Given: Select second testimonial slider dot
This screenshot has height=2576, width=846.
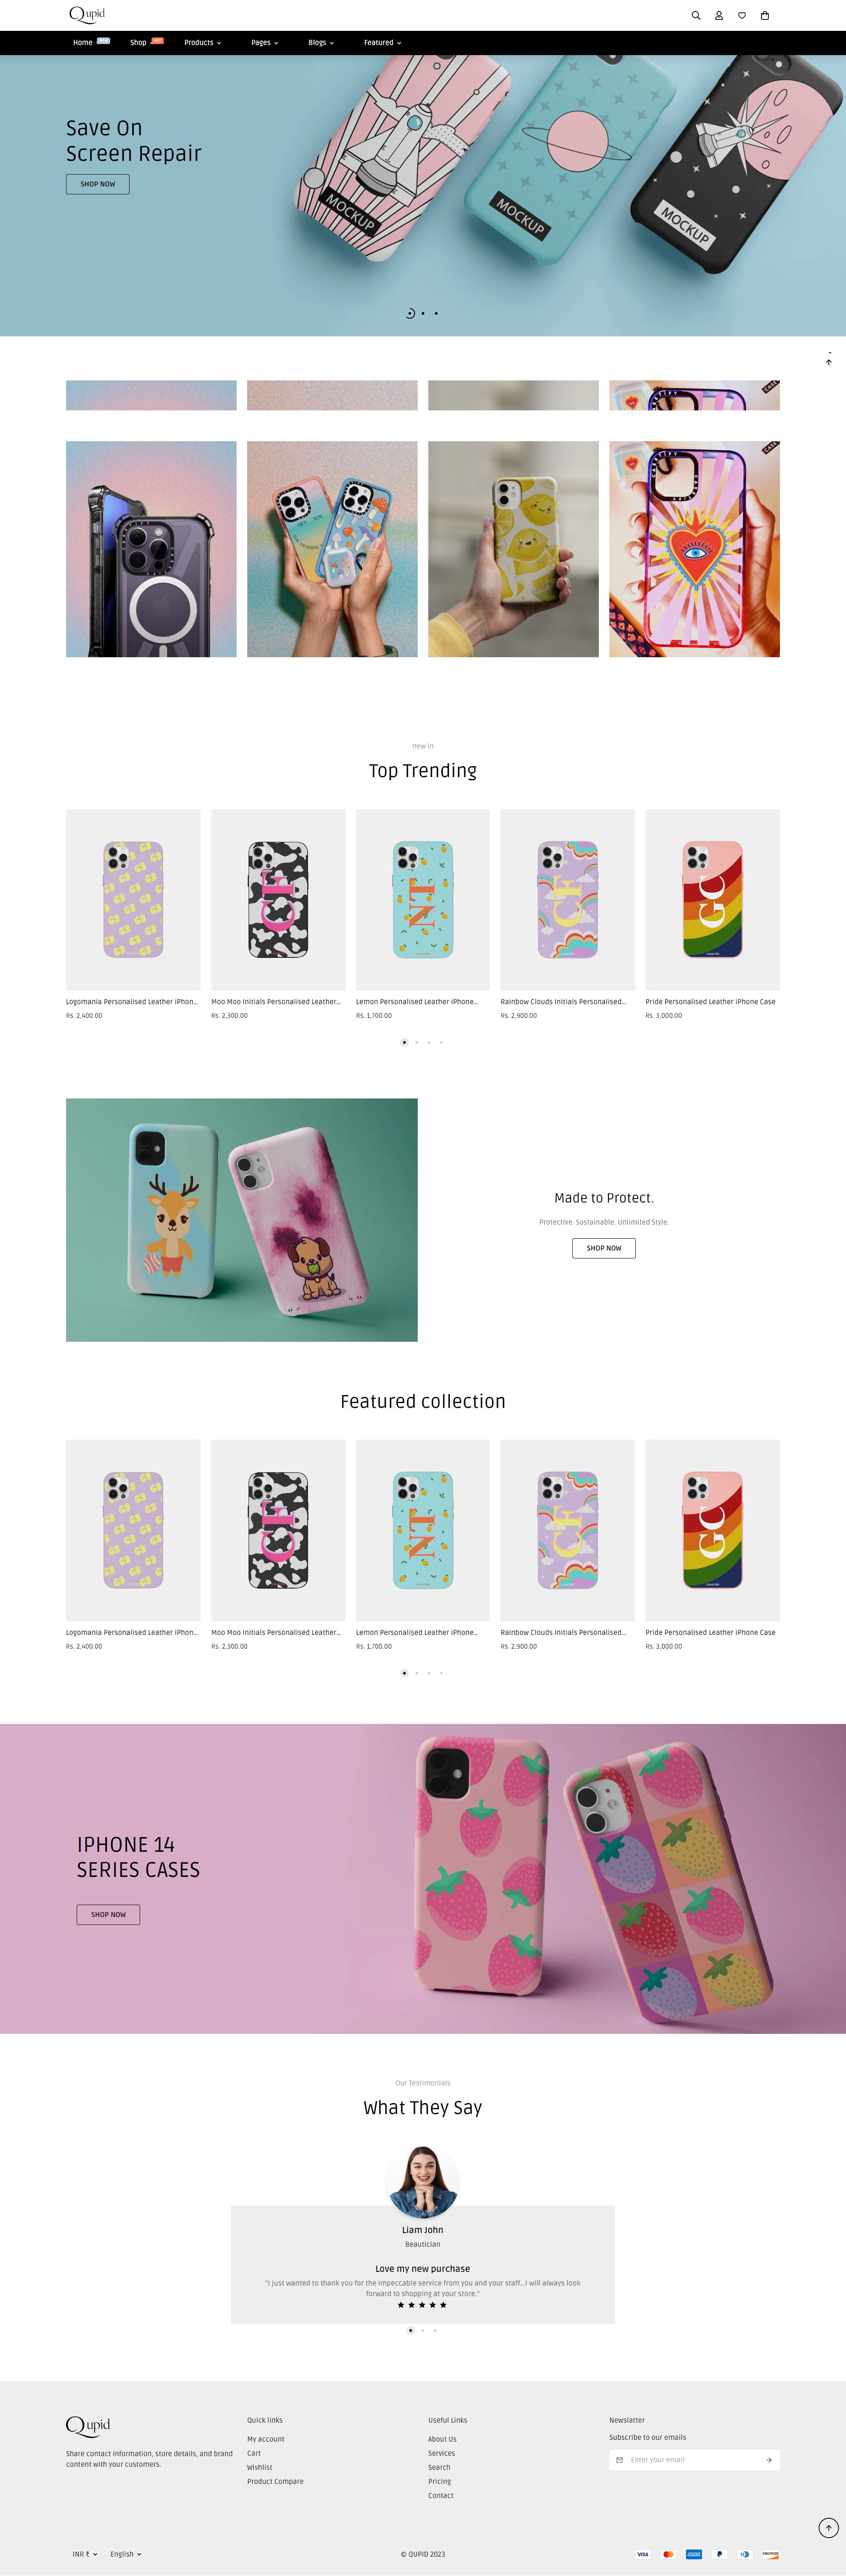Looking at the screenshot, I should point(423,2329).
